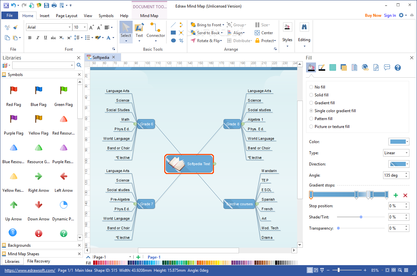The image size is (417, 276).
Task: Select the Ellipse shape tool
Action: click(x=173, y=40)
